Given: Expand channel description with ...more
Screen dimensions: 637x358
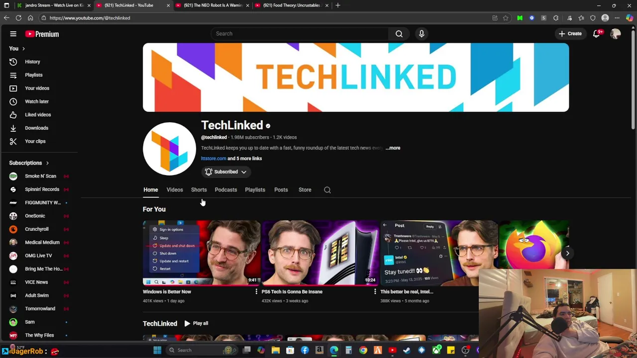Looking at the screenshot, I should tap(393, 148).
